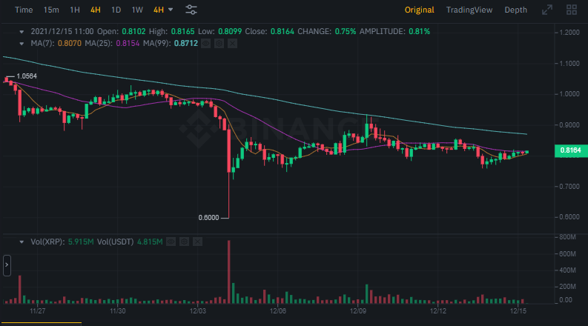Collapse the Vol(XRP) legend arrow
This screenshot has height=326, width=588.
tap(22, 241)
